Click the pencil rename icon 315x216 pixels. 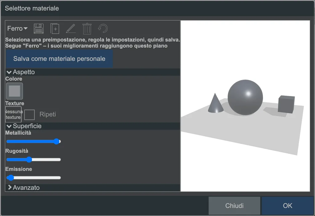click(71, 29)
